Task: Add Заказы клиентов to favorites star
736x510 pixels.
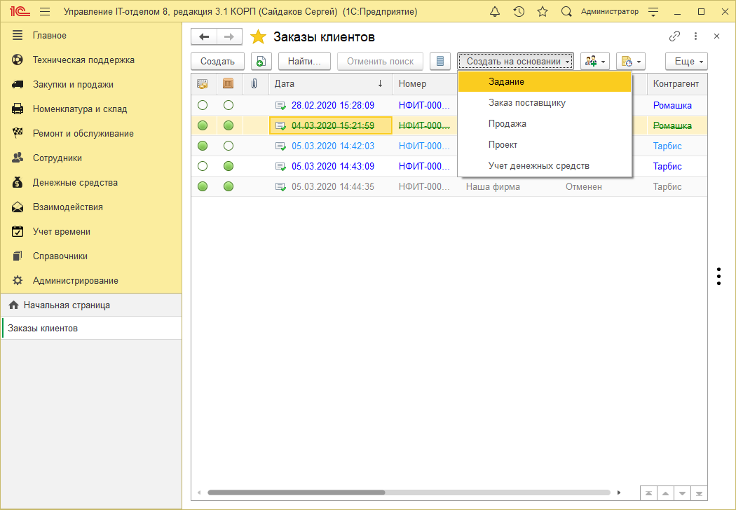Action: click(259, 37)
